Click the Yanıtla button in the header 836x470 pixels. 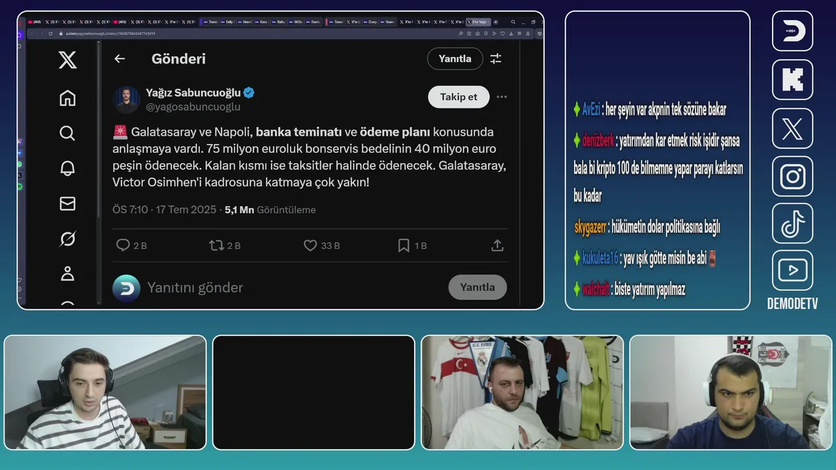[455, 59]
